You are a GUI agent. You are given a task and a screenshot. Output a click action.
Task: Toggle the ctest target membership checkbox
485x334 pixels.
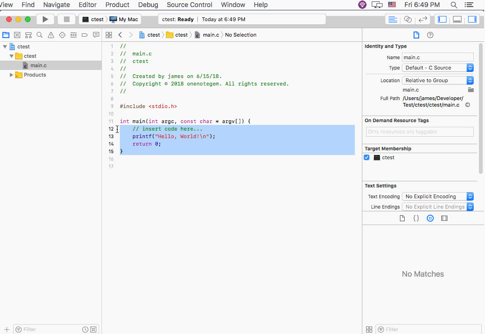click(367, 157)
